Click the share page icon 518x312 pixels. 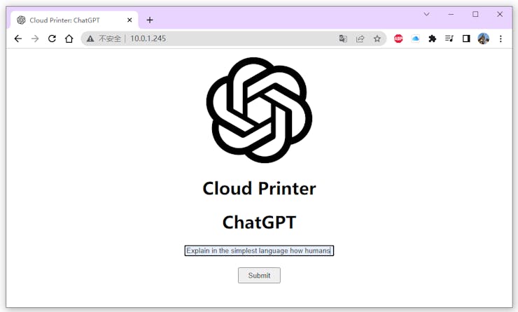(360, 38)
